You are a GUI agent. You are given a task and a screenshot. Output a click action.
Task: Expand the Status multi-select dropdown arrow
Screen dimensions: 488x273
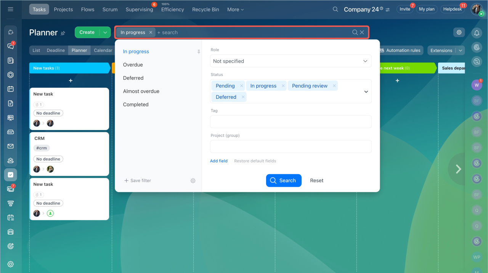(366, 92)
